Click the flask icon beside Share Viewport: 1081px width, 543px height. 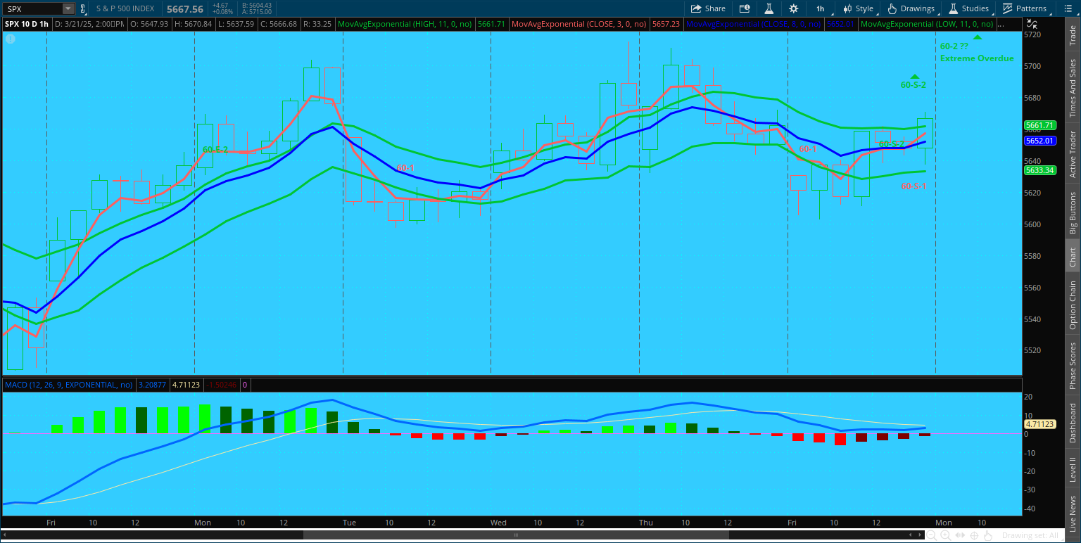pos(769,8)
